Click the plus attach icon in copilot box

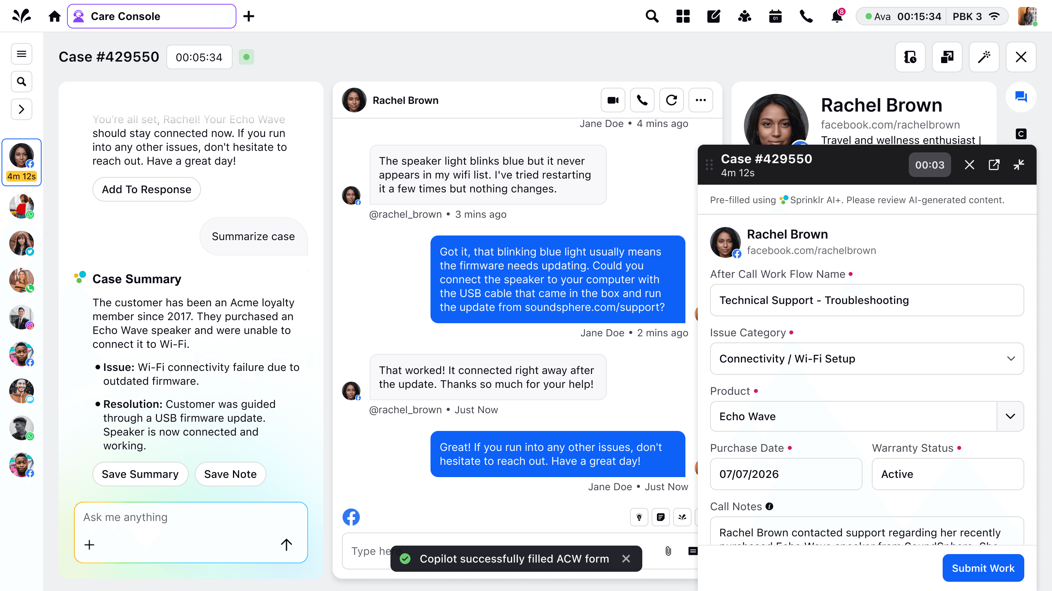[x=89, y=545]
